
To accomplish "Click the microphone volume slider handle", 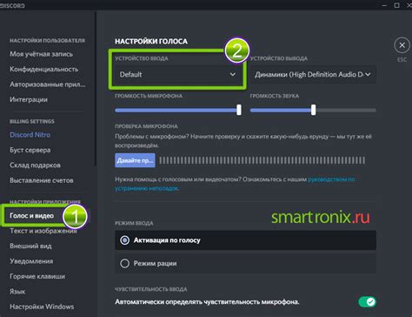I will [239, 110].
